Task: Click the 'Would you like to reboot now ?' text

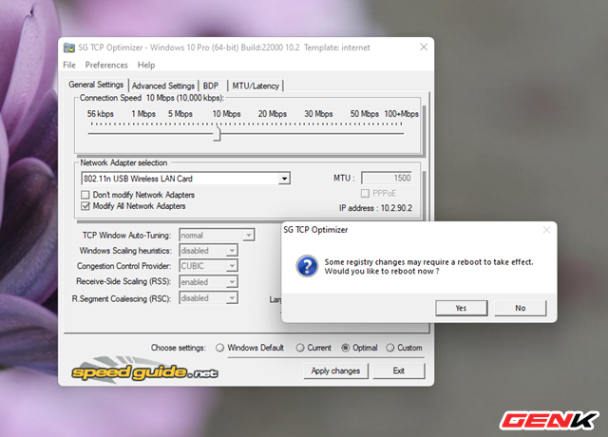Action: pos(382,271)
